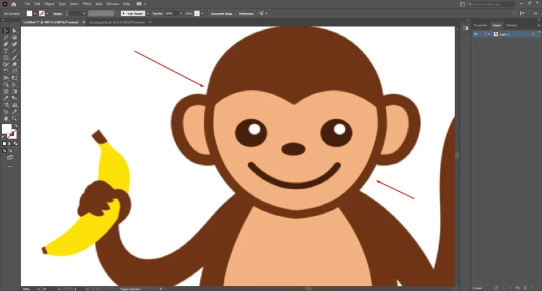The width and height of the screenshot is (542, 291).
Task: Expand Layer 1 contents
Action: [x=489, y=34]
